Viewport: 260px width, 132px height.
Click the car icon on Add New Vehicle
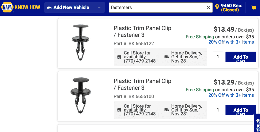click(x=49, y=8)
